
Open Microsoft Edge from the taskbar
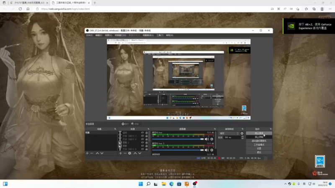(171, 184)
